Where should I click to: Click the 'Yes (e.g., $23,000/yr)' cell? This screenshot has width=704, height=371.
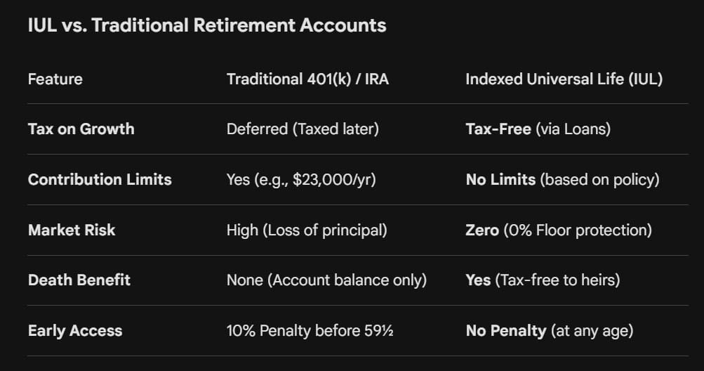click(x=301, y=179)
